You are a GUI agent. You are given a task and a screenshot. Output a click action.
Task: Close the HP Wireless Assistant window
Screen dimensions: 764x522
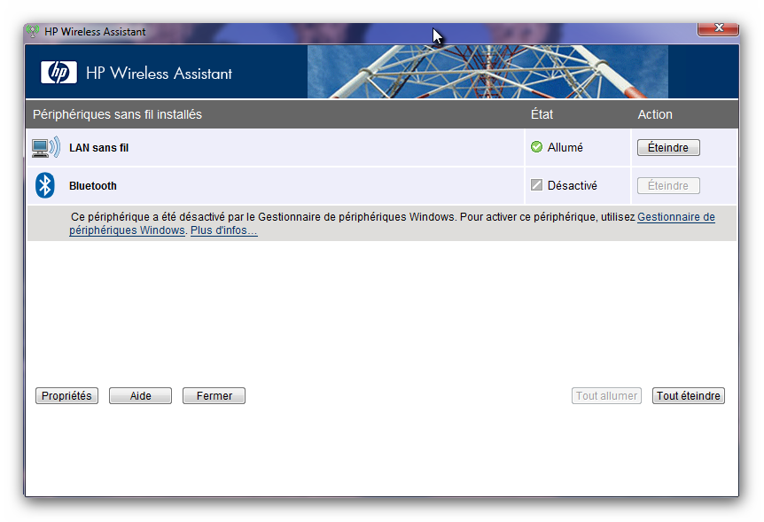717,29
